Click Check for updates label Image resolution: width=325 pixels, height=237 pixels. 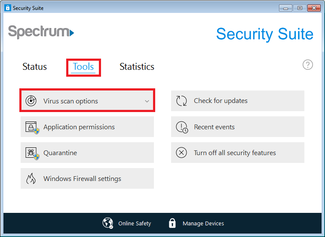coord(221,101)
